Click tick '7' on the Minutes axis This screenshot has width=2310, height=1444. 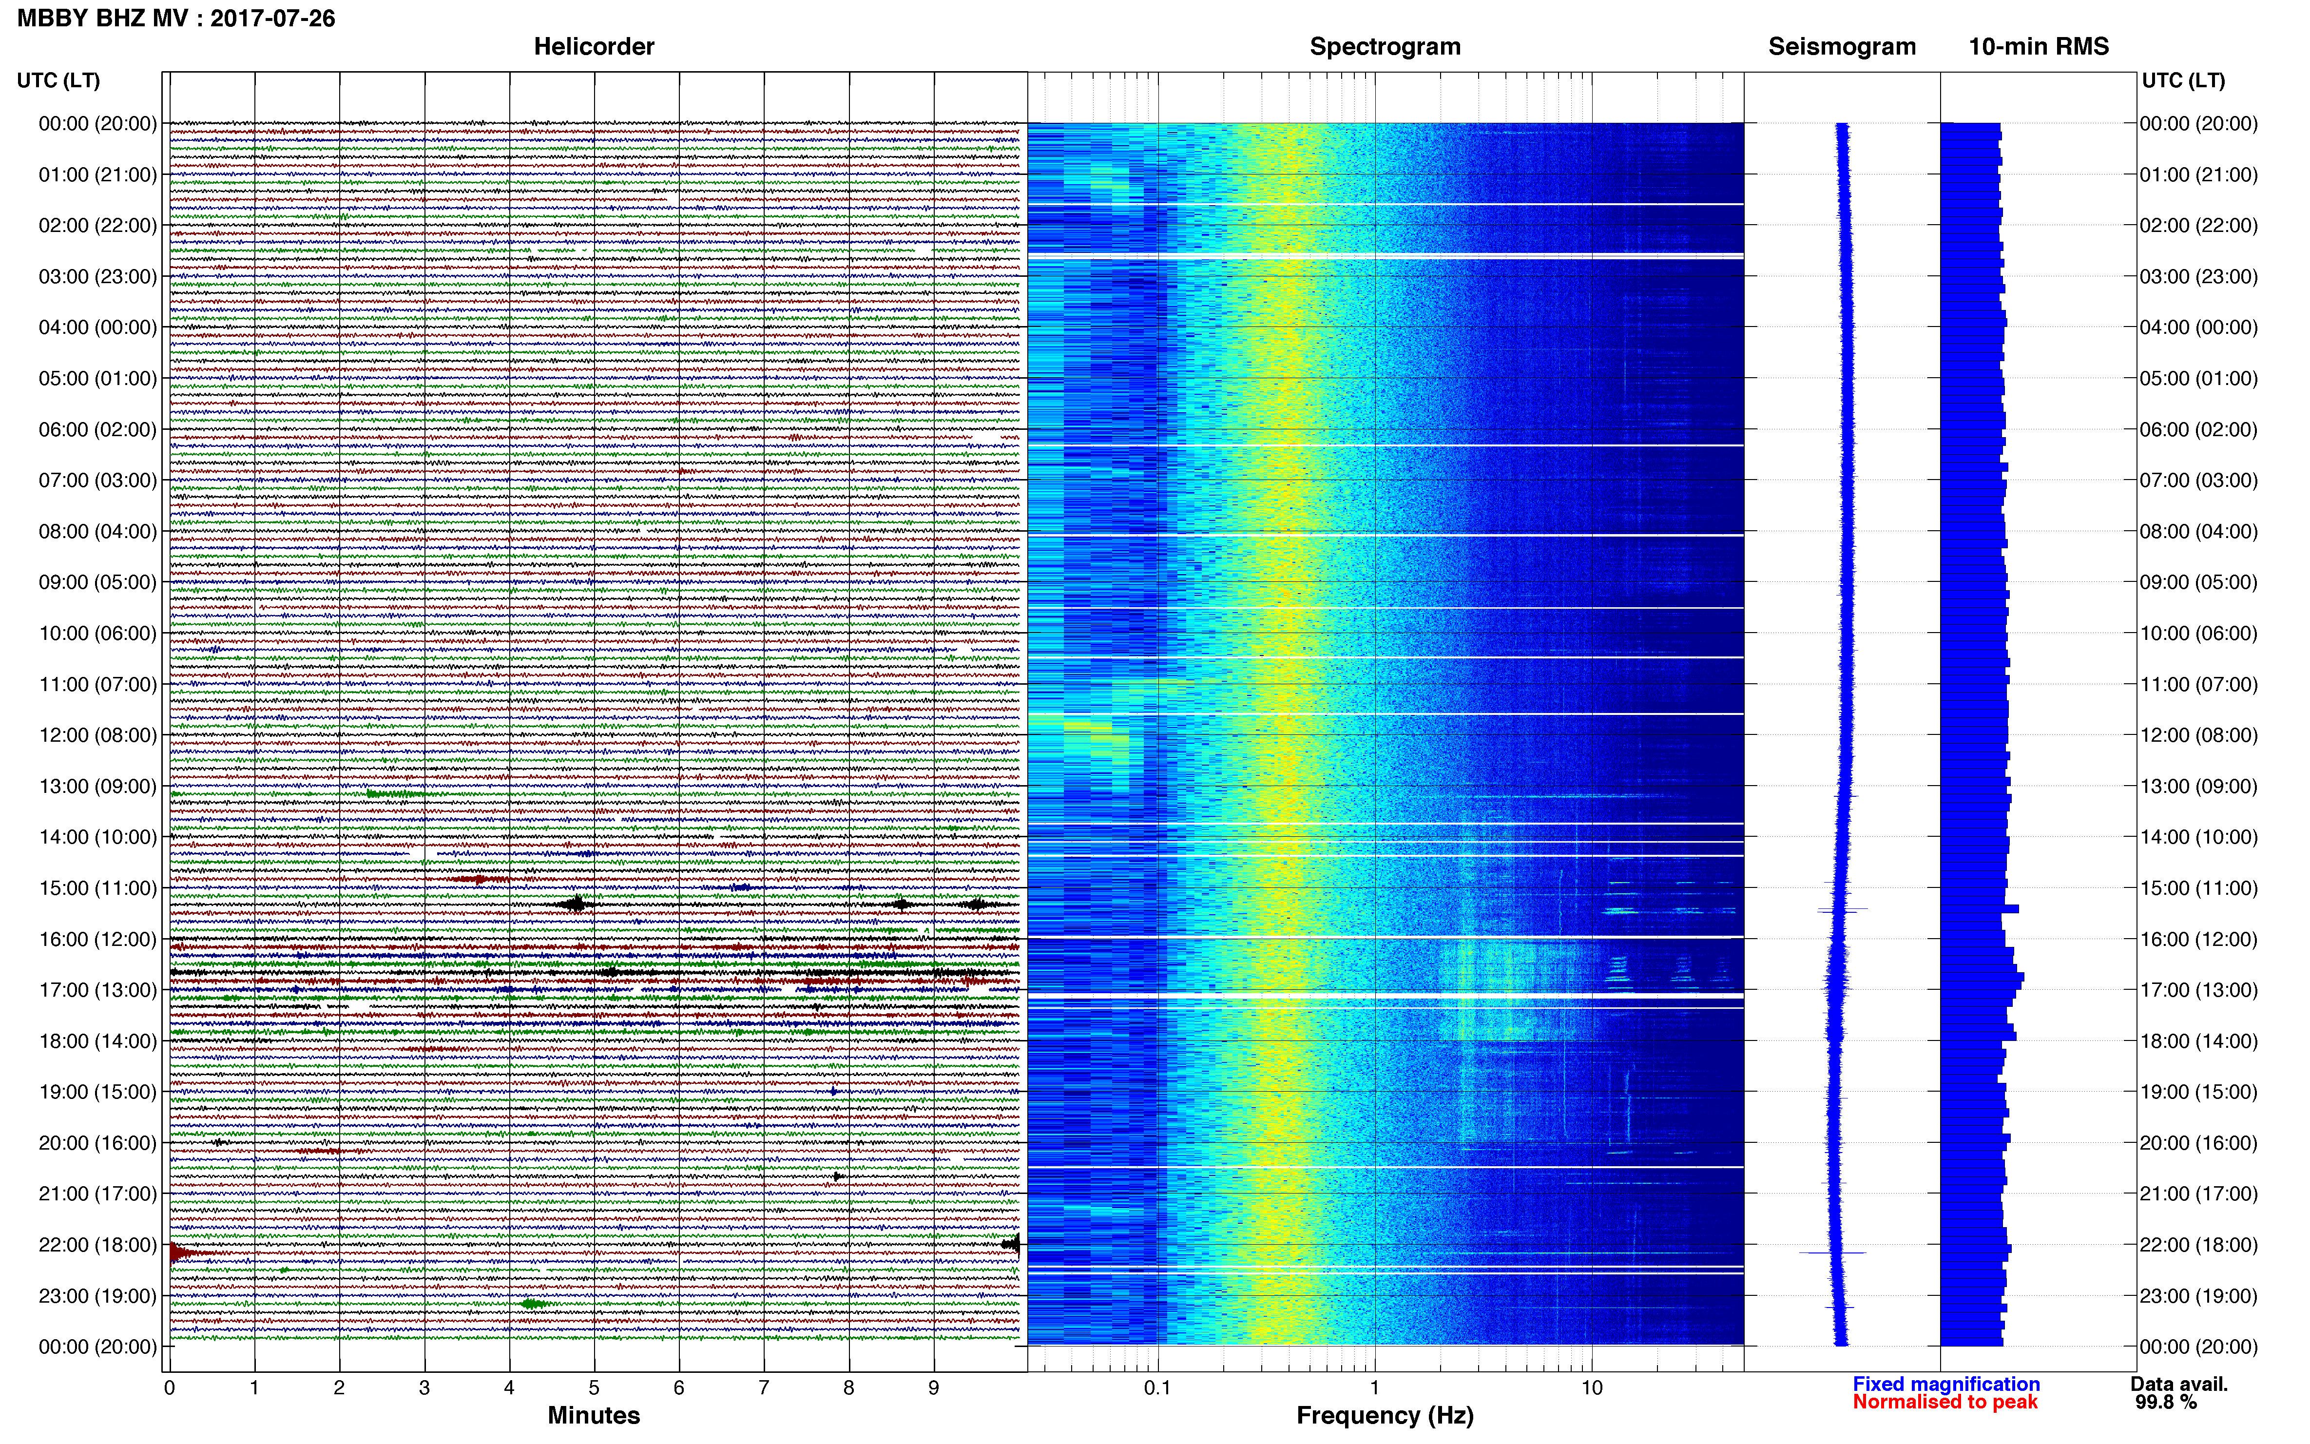pyautogui.click(x=764, y=1388)
